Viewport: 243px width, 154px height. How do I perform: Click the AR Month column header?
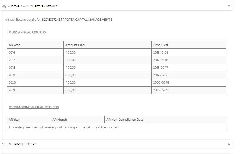[60, 119]
